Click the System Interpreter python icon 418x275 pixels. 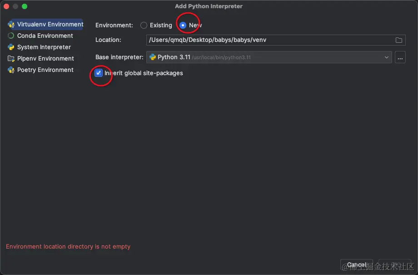tap(11, 47)
